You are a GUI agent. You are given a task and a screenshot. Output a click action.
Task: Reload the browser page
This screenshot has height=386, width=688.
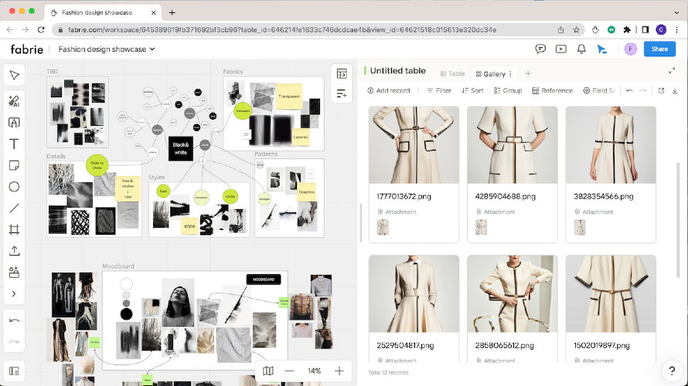(x=41, y=30)
